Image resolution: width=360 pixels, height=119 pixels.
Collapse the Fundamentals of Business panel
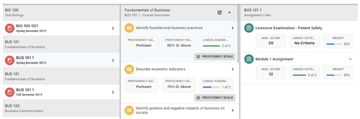[229, 12]
